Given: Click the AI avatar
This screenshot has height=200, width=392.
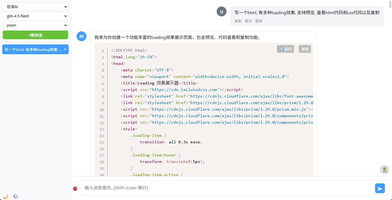Looking at the screenshot, I should [82, 36].
